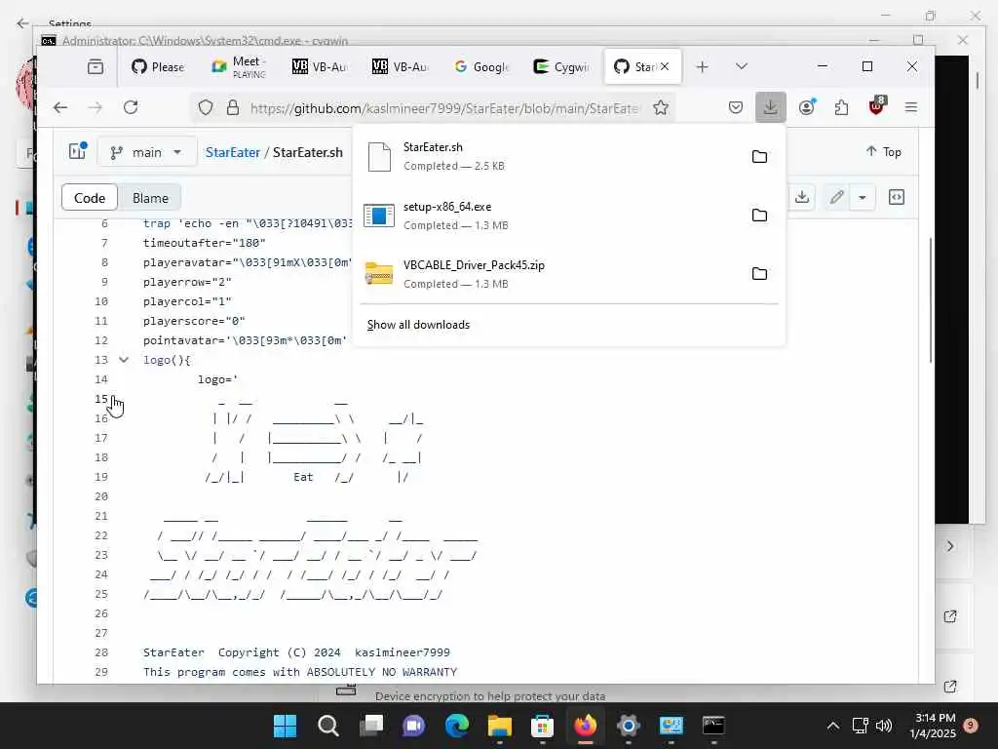Switch to the Cygwin tab

(x=560, y=66)
